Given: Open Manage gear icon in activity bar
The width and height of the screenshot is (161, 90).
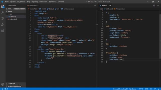Looking at the screenshot, I should (3, 84).
